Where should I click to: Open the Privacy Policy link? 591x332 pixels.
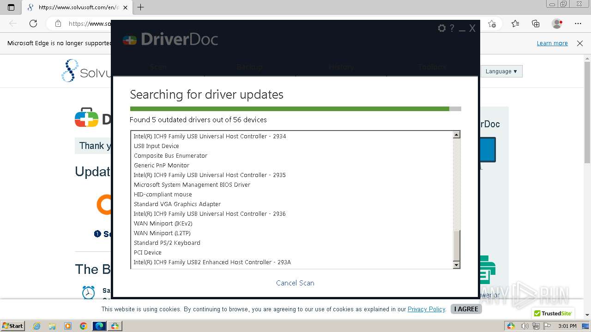click(x=426, y=309)
